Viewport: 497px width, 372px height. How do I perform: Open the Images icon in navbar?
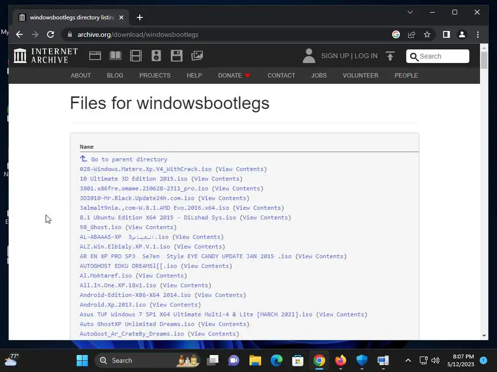coord(197,56)
